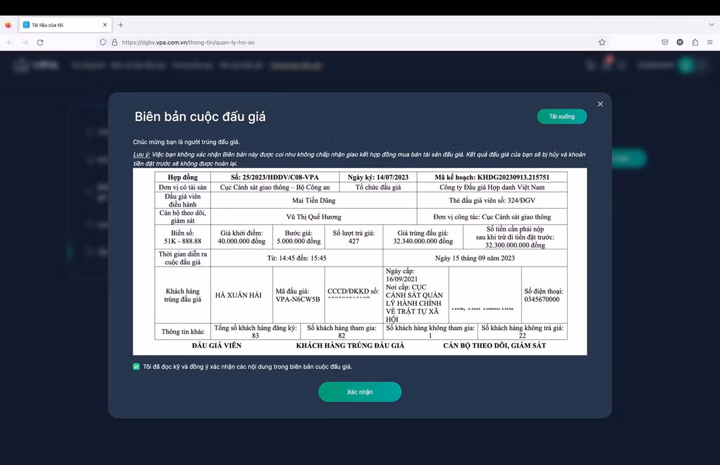The image size is (720, 465).
Task: Open the Firefox account "H" icon
Action: 680,43
